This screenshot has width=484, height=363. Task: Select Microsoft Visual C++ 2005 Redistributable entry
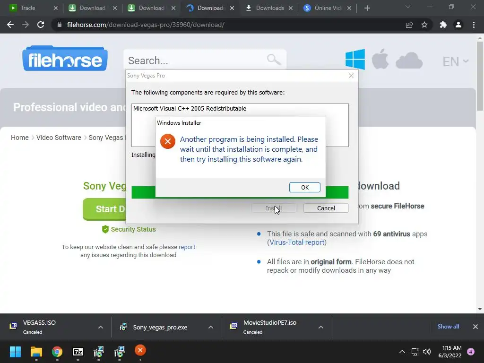pyautogui.click(x=190, y=109)
